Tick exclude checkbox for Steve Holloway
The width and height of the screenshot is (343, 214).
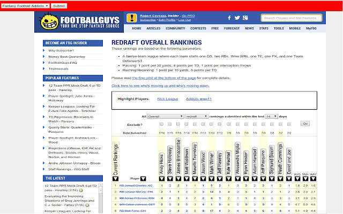pos(170,124)
